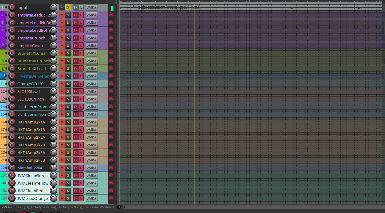Open FX chain for ampeteCrunch track

76,38
